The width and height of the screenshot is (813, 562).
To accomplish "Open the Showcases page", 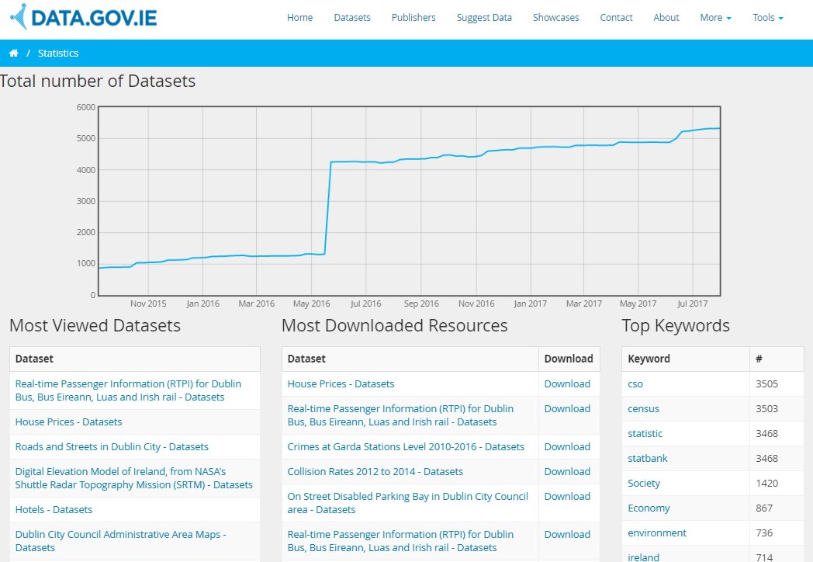I will [555, 17].
